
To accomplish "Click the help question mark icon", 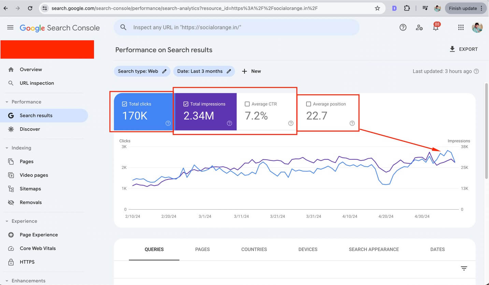I will pos(403,28).
